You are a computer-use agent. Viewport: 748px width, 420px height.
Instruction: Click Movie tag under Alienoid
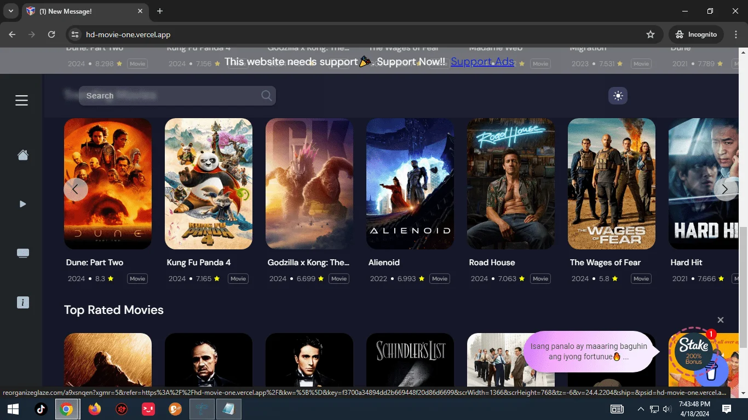[440, 279]
